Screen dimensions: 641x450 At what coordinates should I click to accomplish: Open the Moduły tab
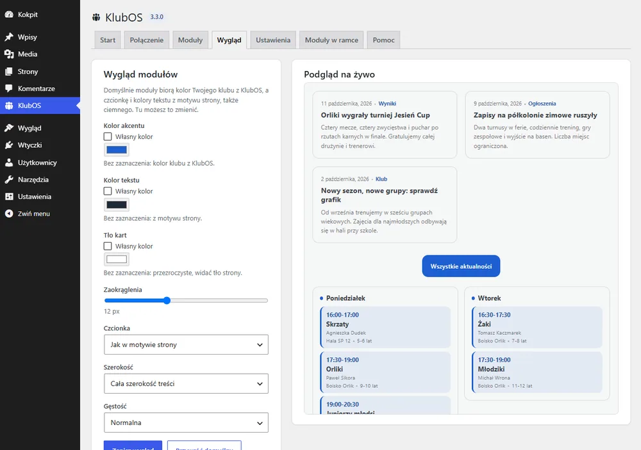click(190, 40)
